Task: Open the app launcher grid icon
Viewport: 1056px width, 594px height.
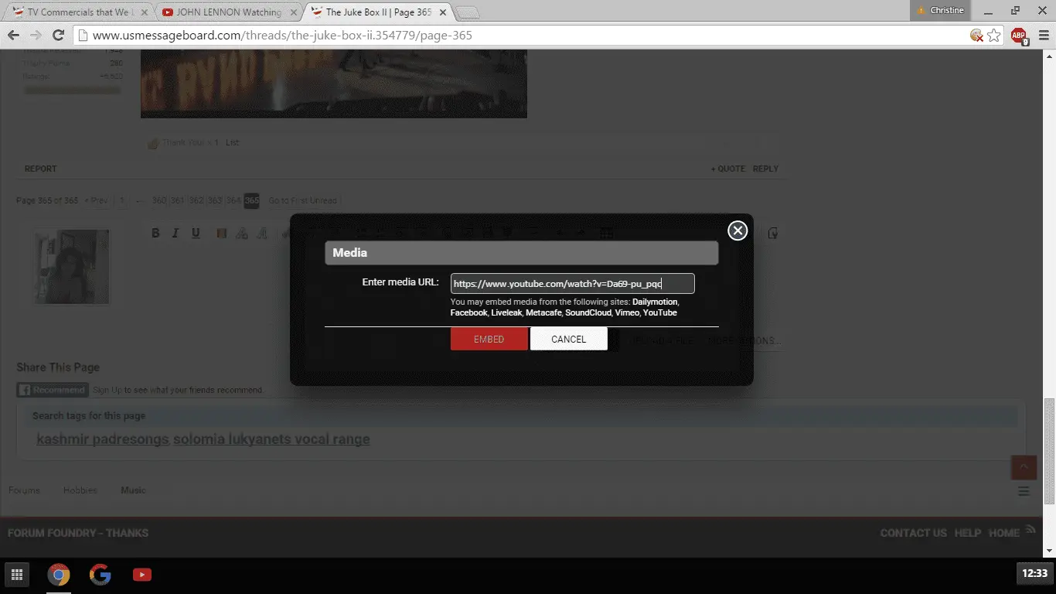Action: (x=17, y=574)
